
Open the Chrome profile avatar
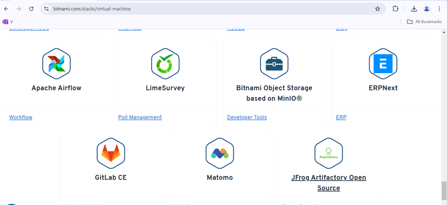click(426, 9)
